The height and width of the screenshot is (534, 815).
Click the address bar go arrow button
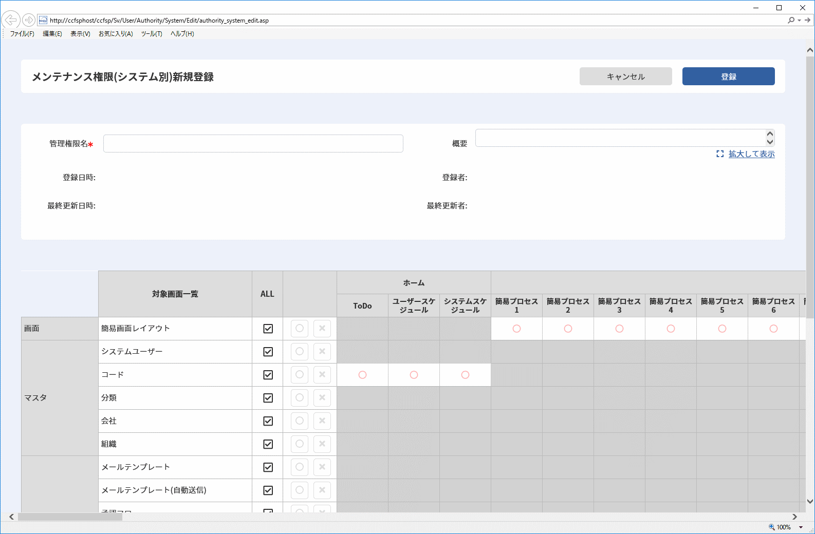coord(808,20)
